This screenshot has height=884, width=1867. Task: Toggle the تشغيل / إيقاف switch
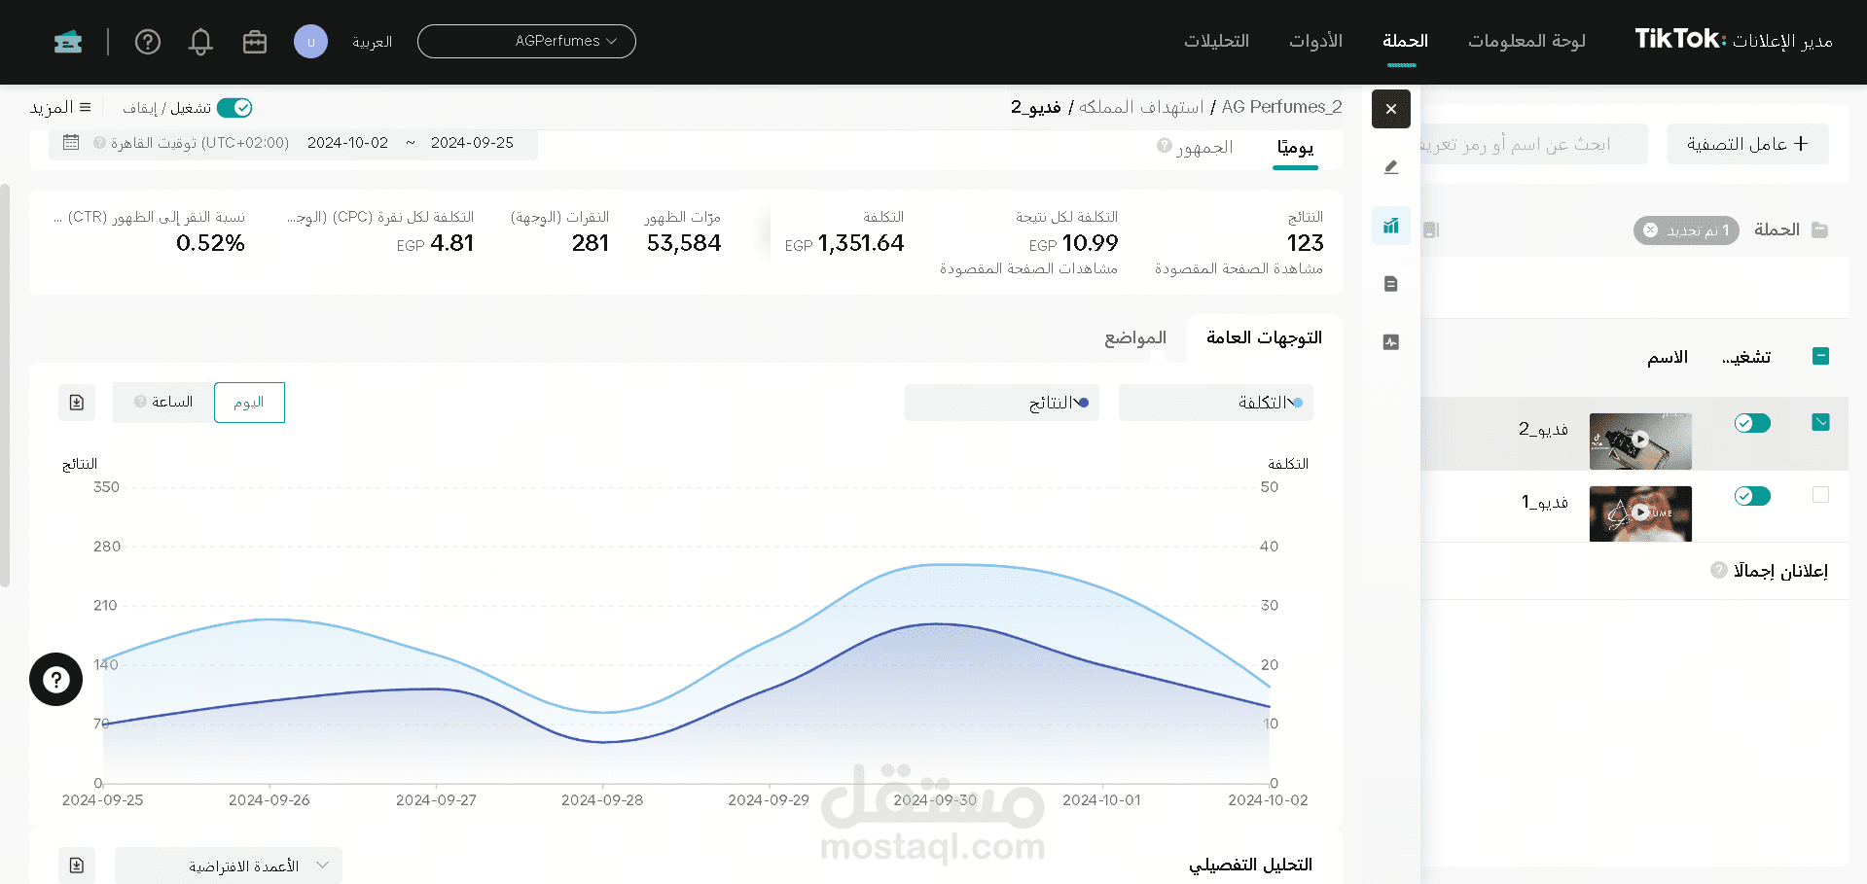tap(234, 108)
